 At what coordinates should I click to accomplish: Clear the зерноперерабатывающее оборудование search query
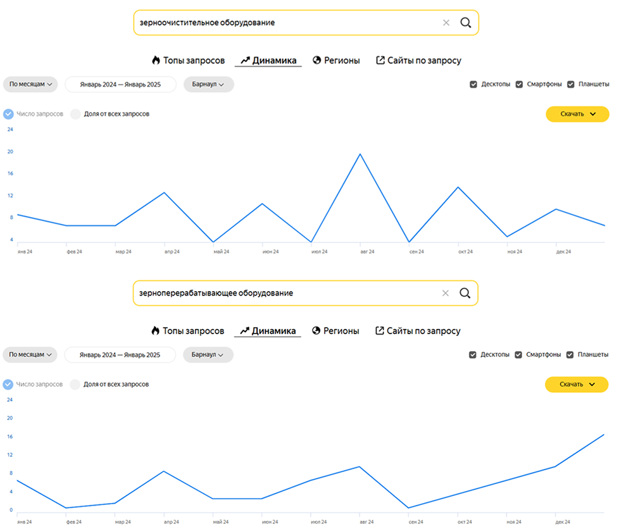click(x=445, y=294)
